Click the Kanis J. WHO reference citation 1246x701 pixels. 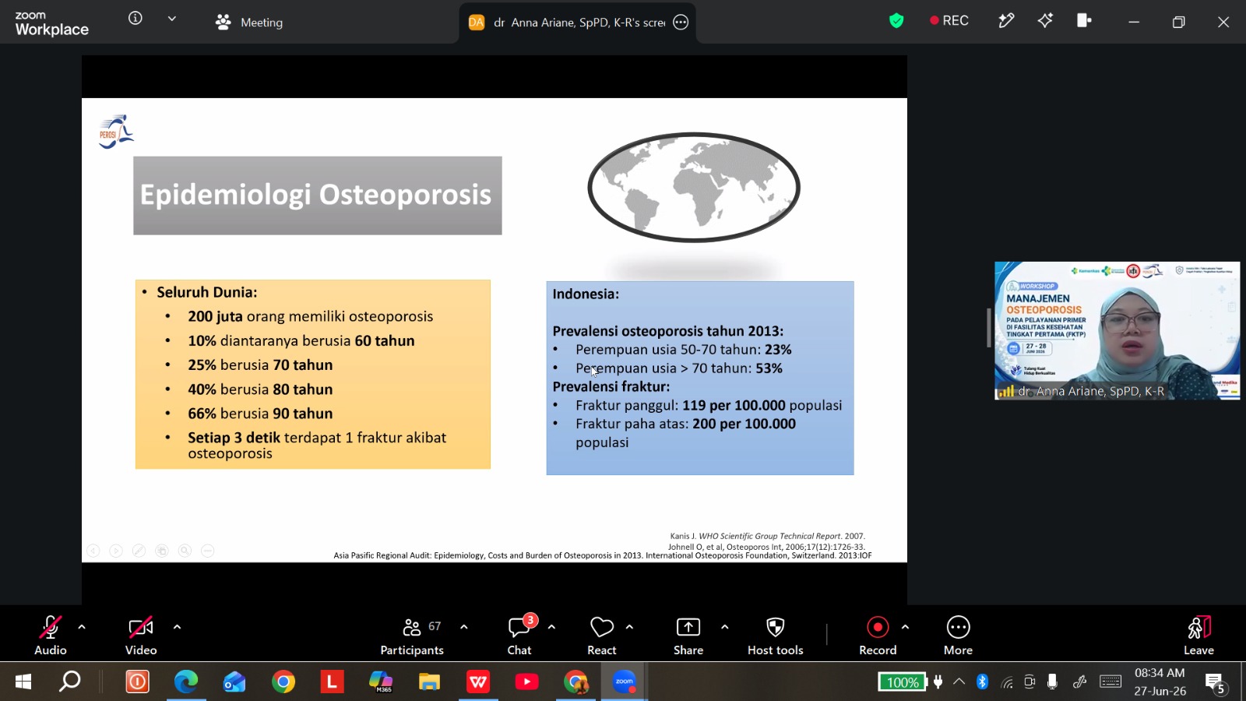click(x=767, y=536)
